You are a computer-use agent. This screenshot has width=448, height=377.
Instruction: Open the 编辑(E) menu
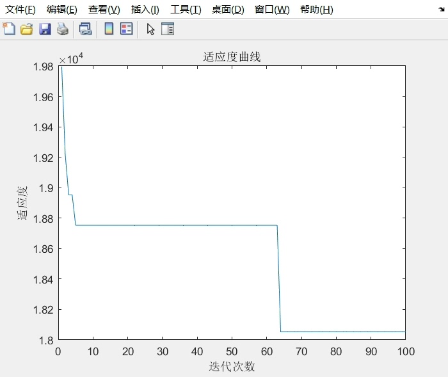[x=62, y=10]
